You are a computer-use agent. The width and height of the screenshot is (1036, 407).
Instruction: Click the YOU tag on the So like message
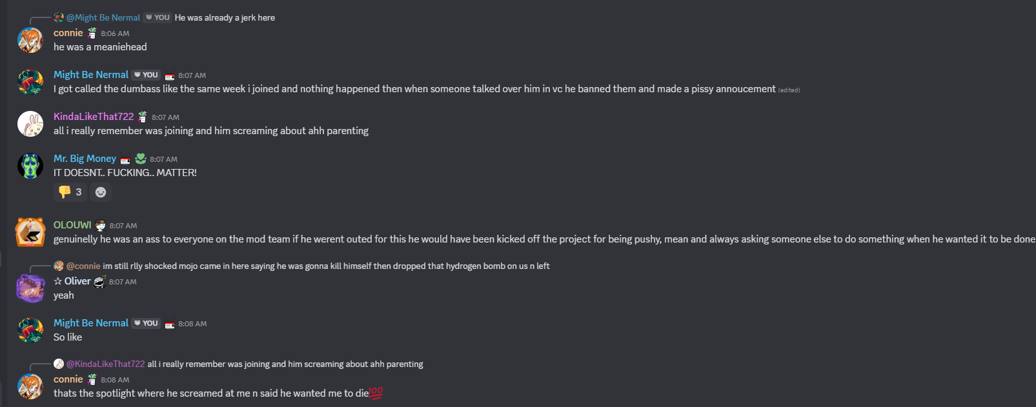click(x=147, y=323)
